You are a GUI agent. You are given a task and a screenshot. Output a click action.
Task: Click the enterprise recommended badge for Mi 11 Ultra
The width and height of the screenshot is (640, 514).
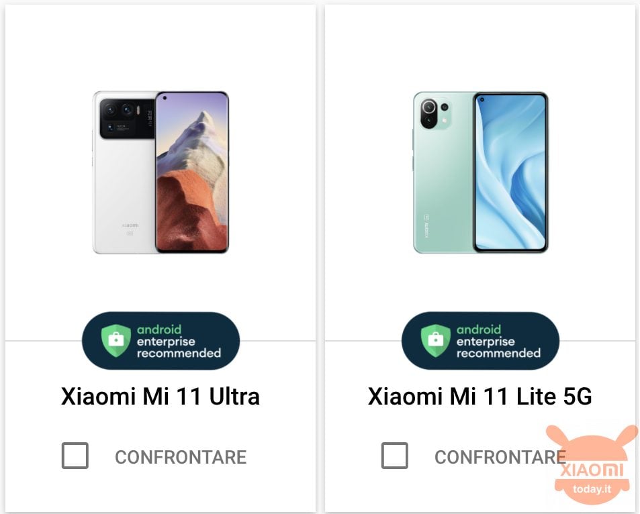tap(161, 341)
